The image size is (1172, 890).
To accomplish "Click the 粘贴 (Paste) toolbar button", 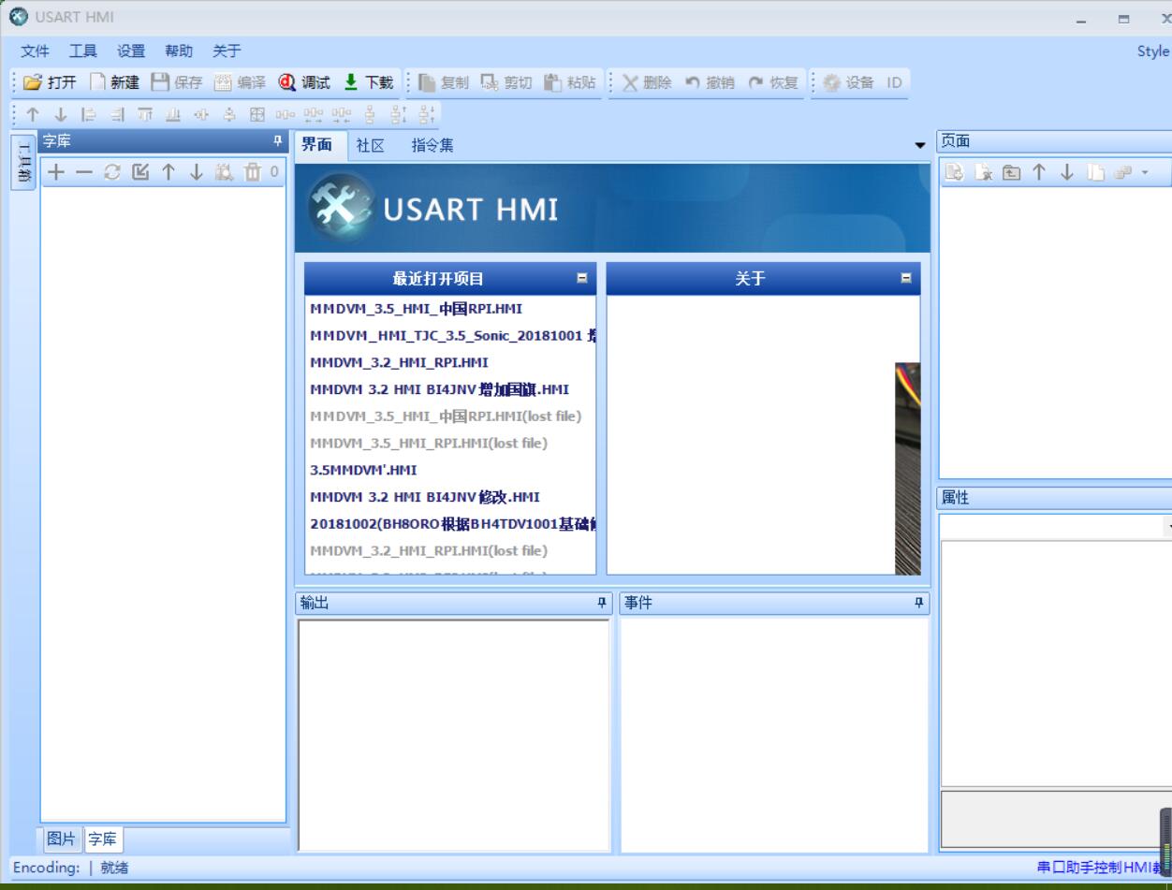I will pos(569,82).
